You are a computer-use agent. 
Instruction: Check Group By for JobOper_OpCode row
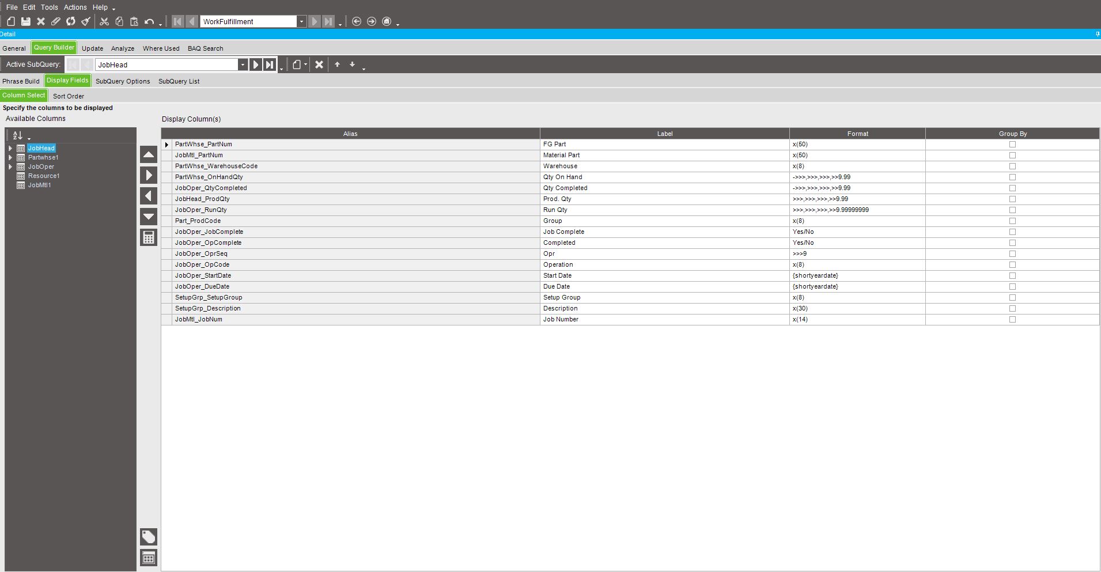pos(1012,265)
